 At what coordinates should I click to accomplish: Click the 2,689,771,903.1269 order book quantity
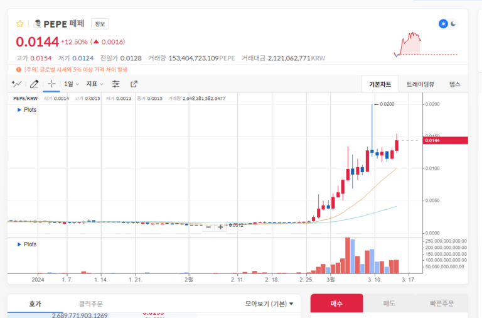(80, 315)
